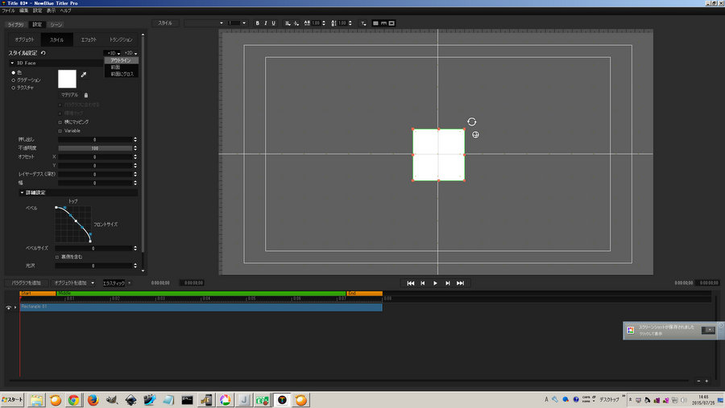Switch to the トランジション tab

tap(121, 39)
